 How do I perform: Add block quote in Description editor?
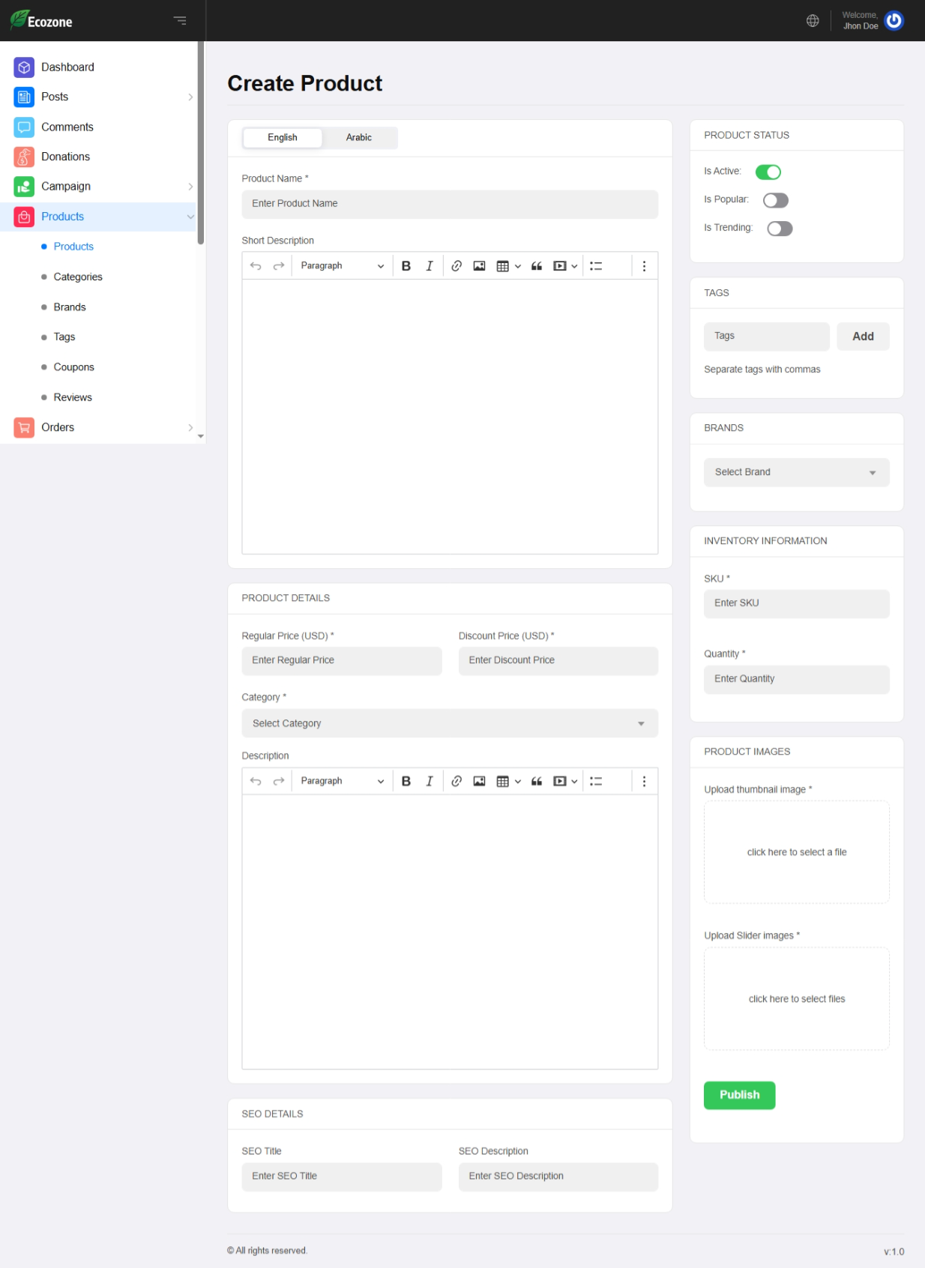coord(537,781)
